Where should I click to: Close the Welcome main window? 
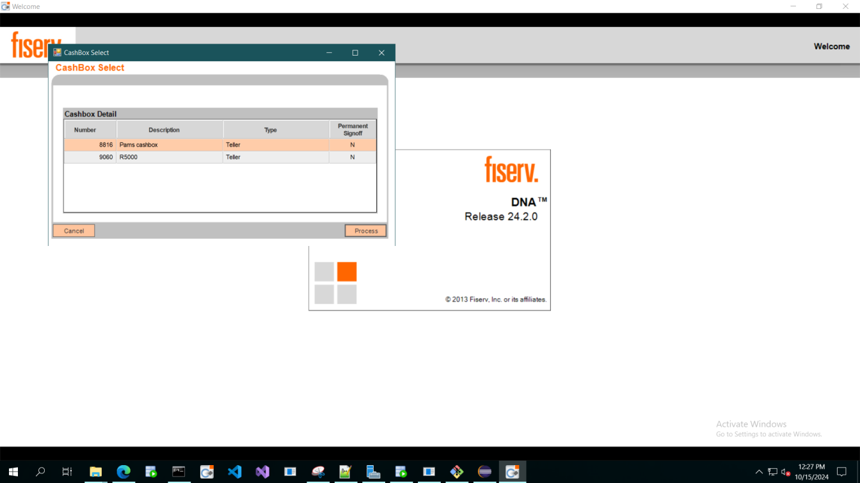tap(845, 6)
